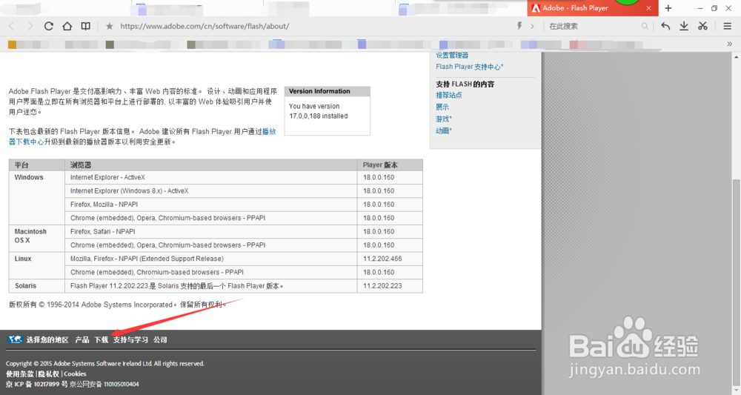Image resolution: width=741 pixels, height=395 pixels.
Task: Restore down the browser window
Action: pos(714,8)
